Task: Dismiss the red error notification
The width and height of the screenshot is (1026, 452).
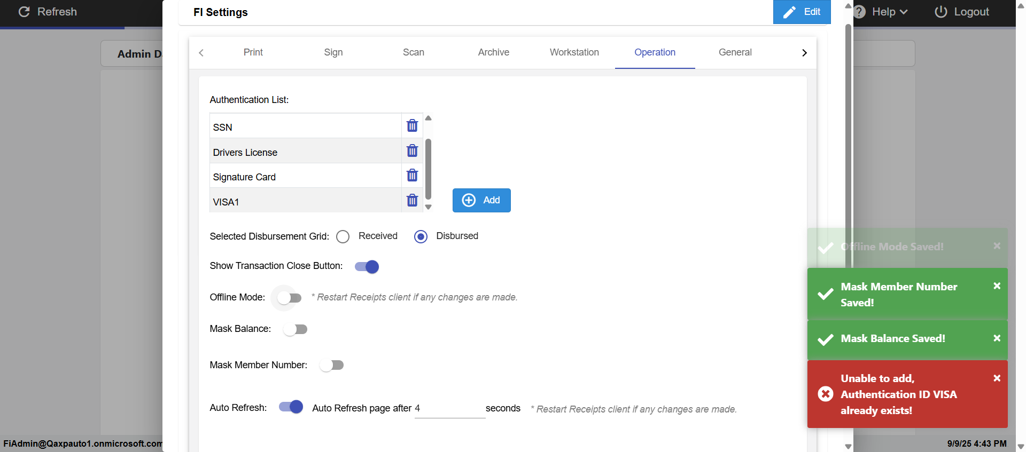Action: [x=997, y=378]
